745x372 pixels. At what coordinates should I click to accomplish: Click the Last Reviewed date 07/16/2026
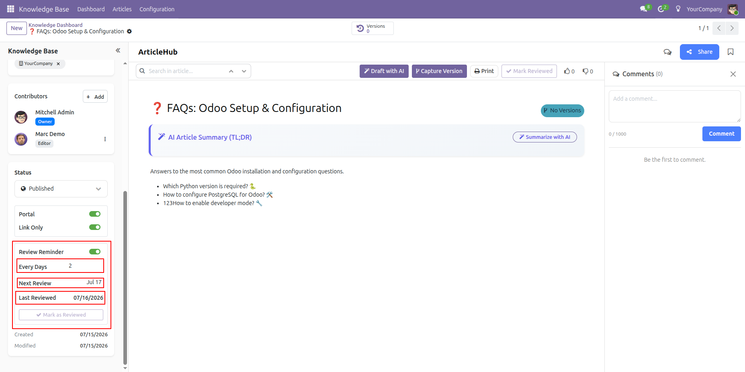click(x=88, y=298)
